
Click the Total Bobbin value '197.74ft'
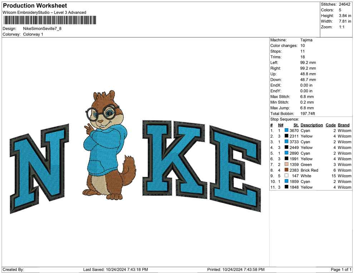(308, 114)
